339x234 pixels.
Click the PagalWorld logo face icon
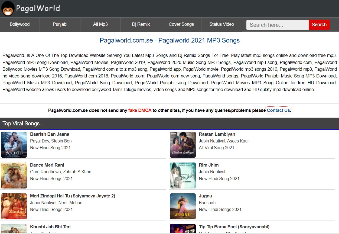point(8,9)
